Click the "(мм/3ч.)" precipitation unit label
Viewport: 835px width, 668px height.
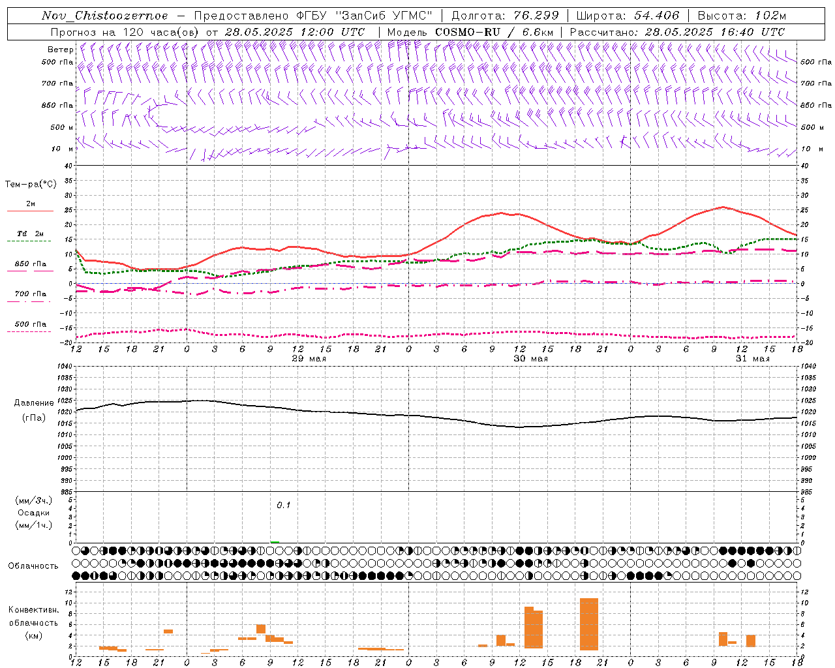click(34, 500)
